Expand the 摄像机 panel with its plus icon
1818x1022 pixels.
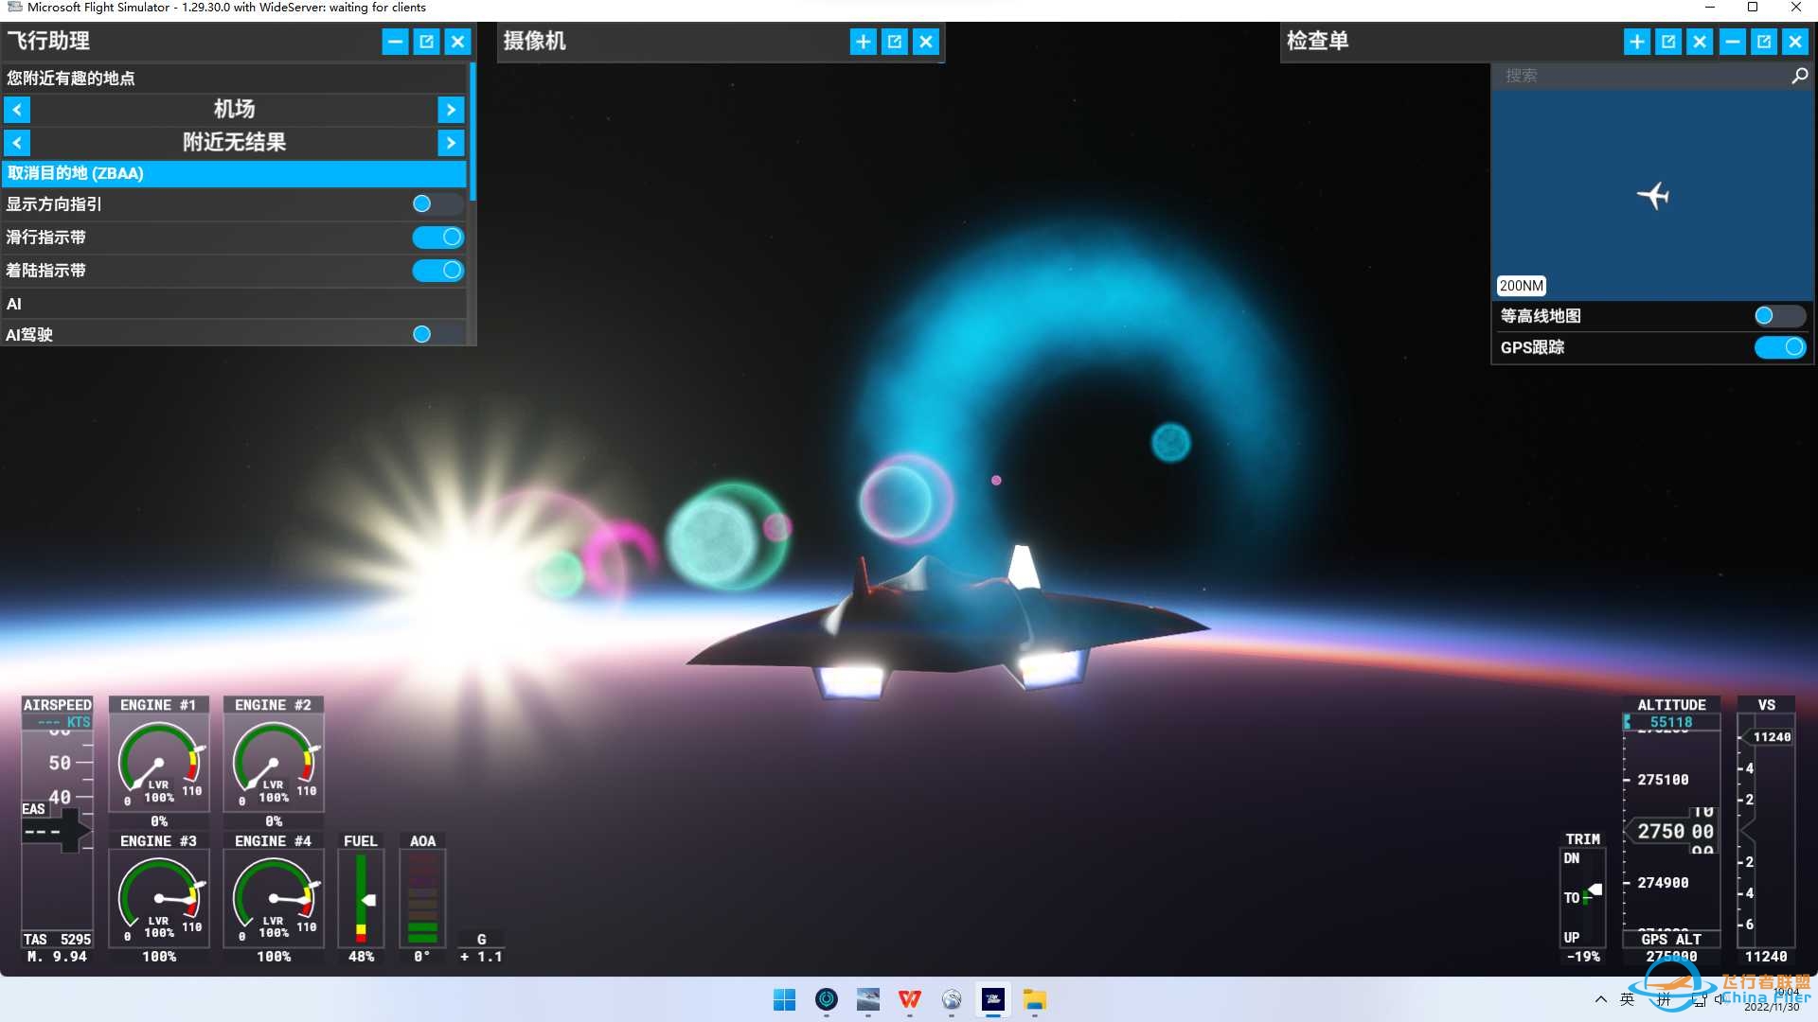point(863,42)
